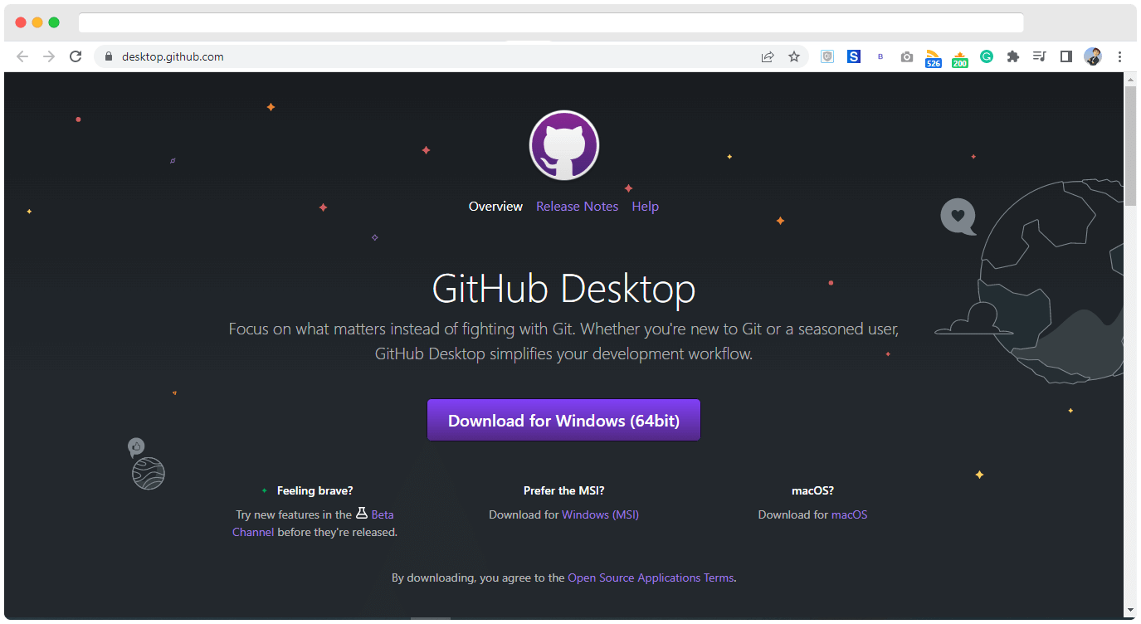Screen dimensions: 1141x624
Task: Open the media control playlist icon
Action: pyautogui.click(x=1040, y=56)
